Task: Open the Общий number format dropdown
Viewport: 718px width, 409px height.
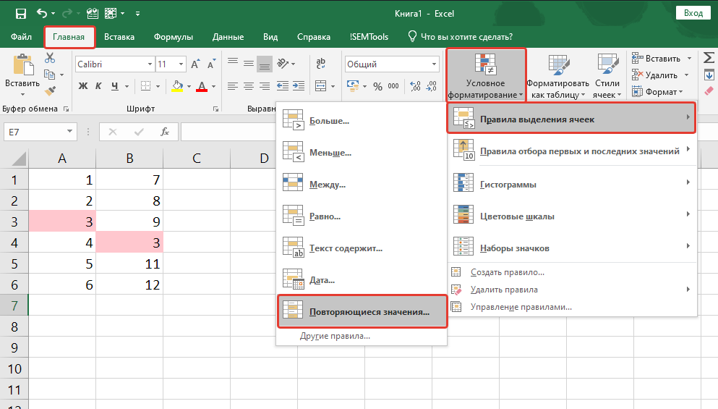Action: click(x=434, y=64)
